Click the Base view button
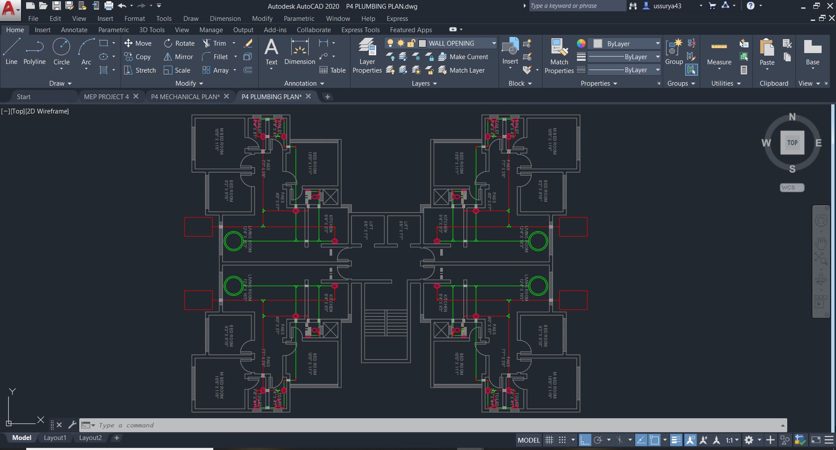Screen dimensions: 836x450 [x=812, y=52]
